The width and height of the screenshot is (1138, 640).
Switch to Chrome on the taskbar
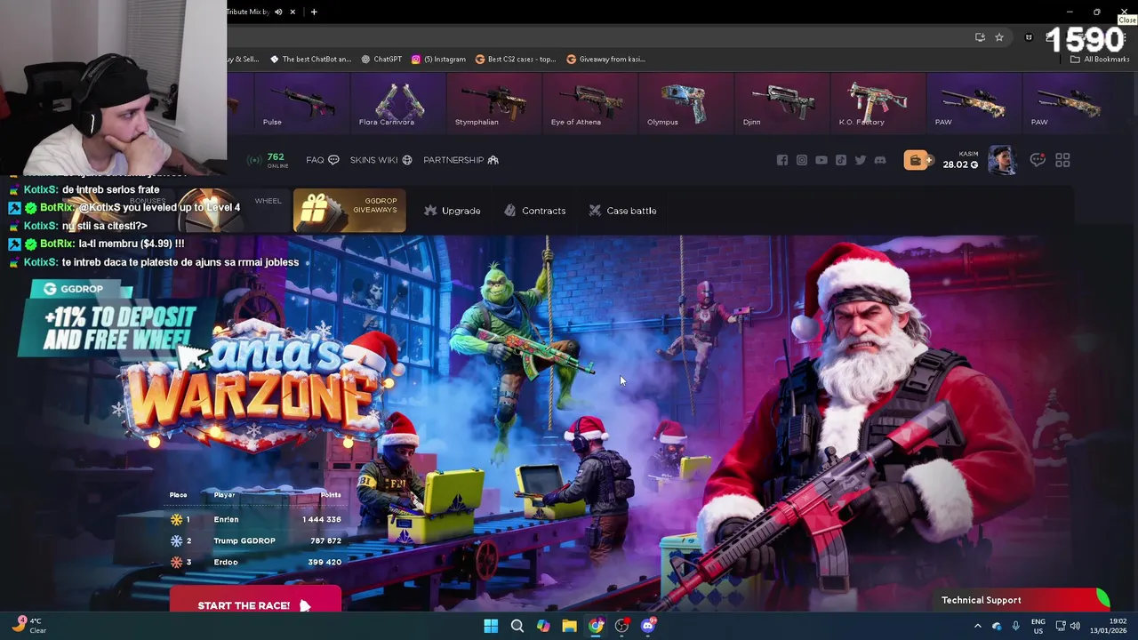pyautogui.click(x=596, y=626)
